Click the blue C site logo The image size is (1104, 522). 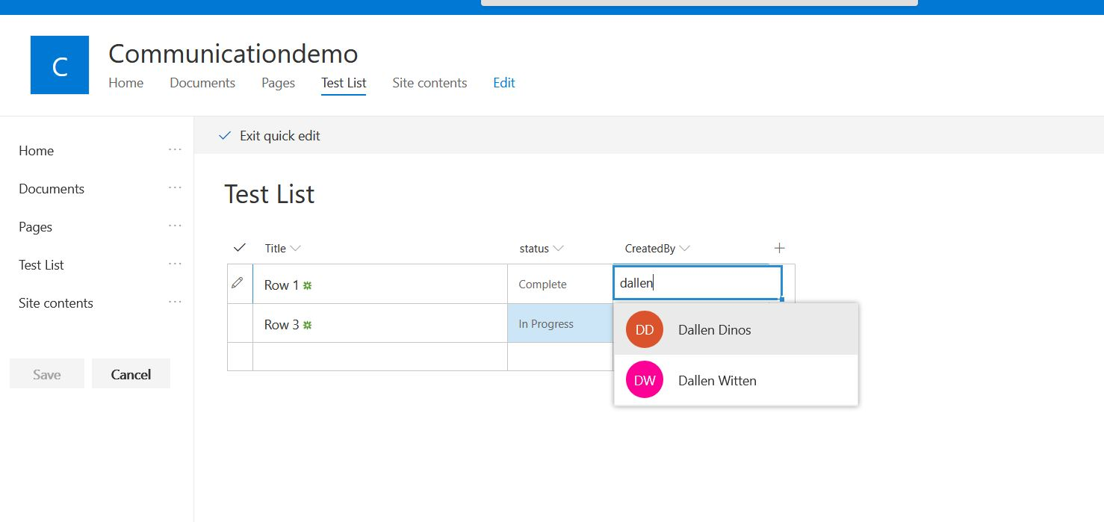pyautogui.click(x=60, y=65)
